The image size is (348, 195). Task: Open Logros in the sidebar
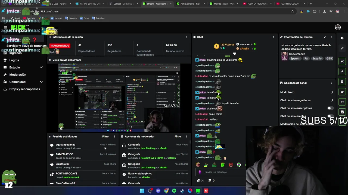click(14, 60)
